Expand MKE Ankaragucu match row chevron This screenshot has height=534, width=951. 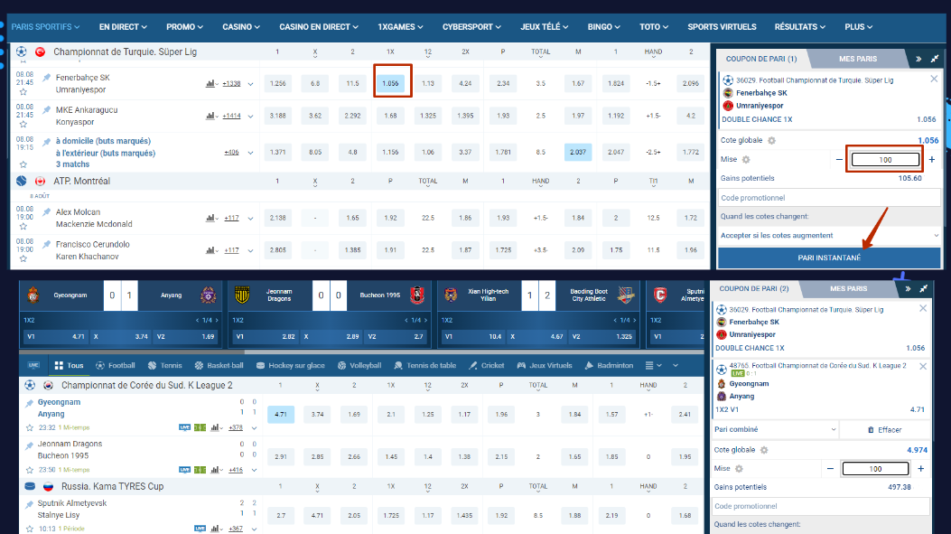[250, 116]
